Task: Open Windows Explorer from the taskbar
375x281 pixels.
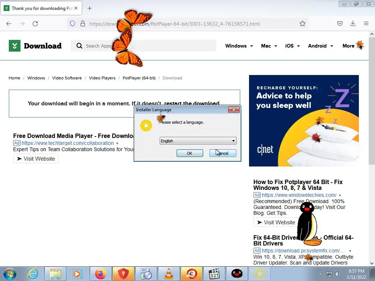Action: pyautogui.click(x=56, y=274)
